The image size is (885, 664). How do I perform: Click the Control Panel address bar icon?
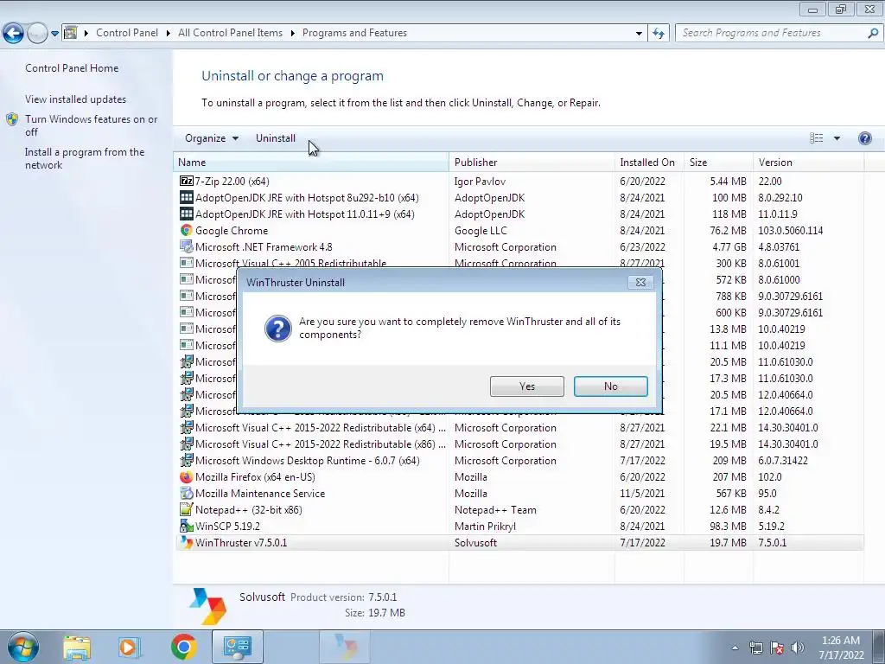coord(70,33)
